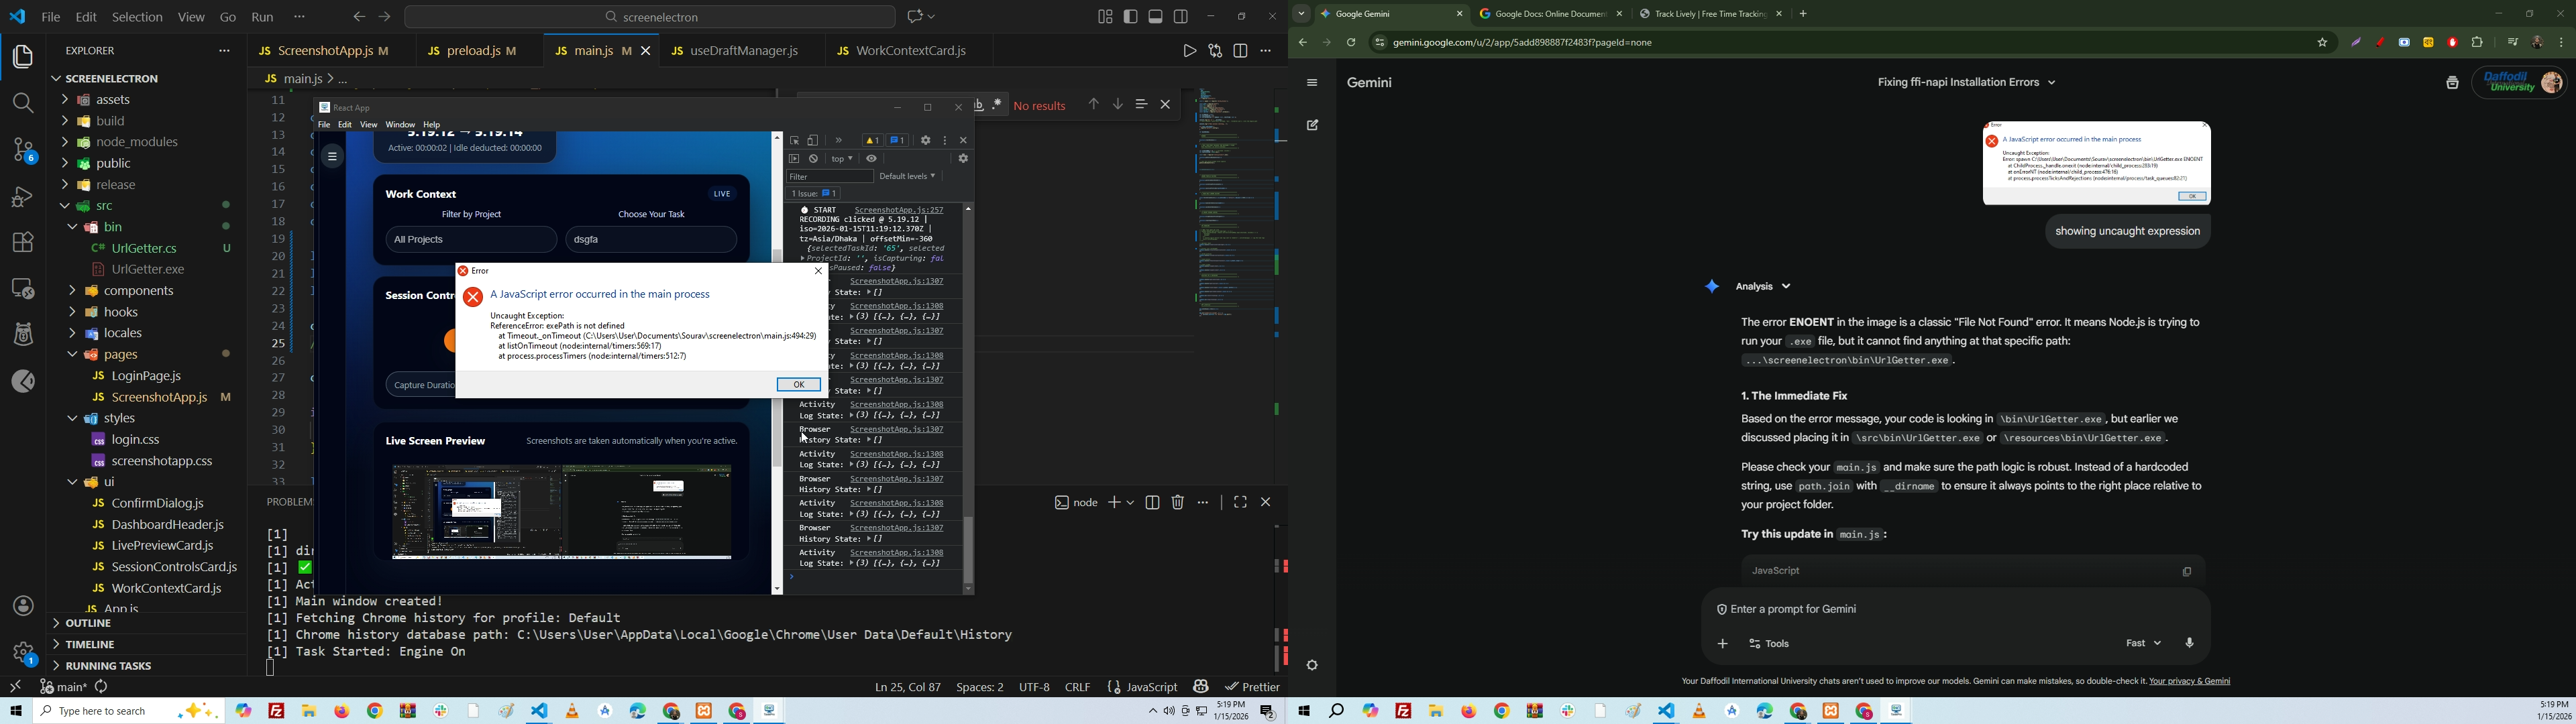Toggle live expression eye icon

[872, 159]
